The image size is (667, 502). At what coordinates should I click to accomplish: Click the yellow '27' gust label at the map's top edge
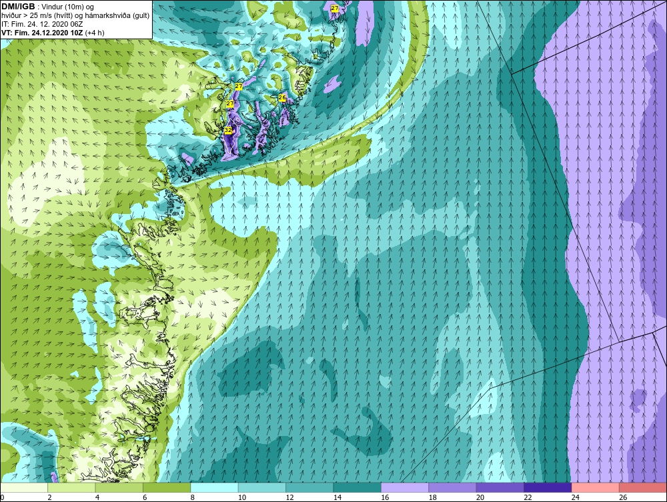tap(335, 9)
